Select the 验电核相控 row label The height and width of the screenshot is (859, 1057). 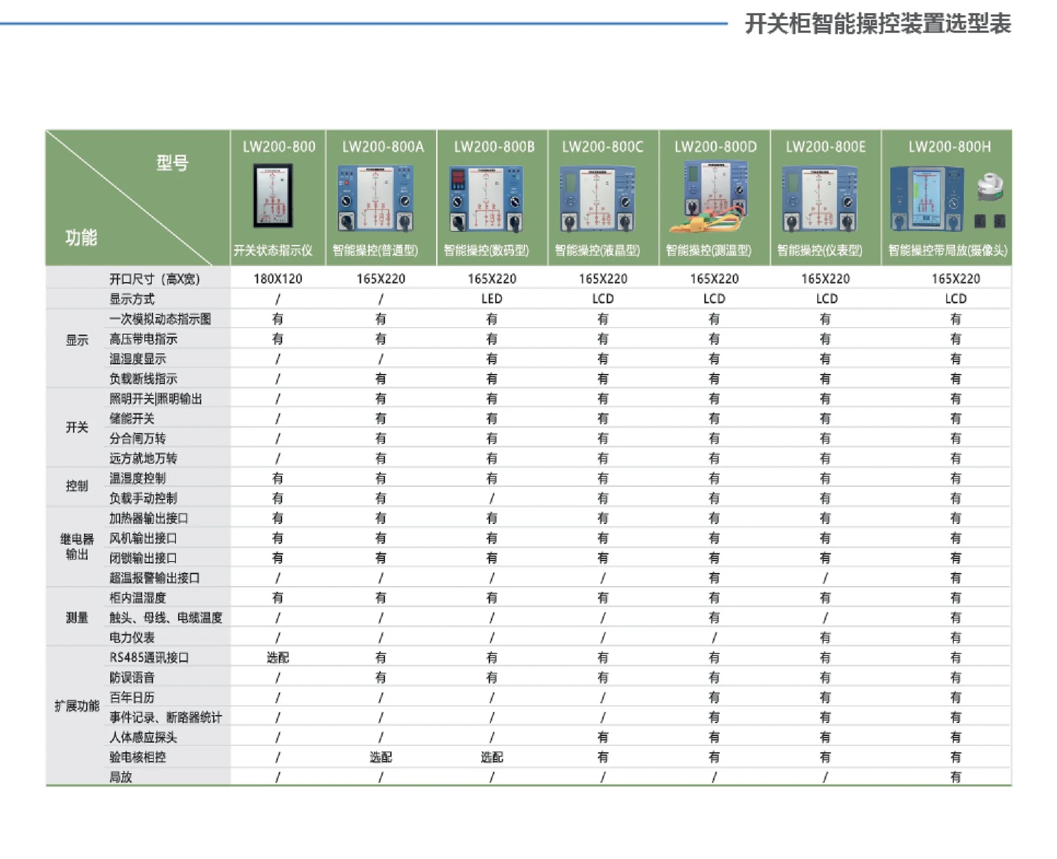(x=137, y=757)
